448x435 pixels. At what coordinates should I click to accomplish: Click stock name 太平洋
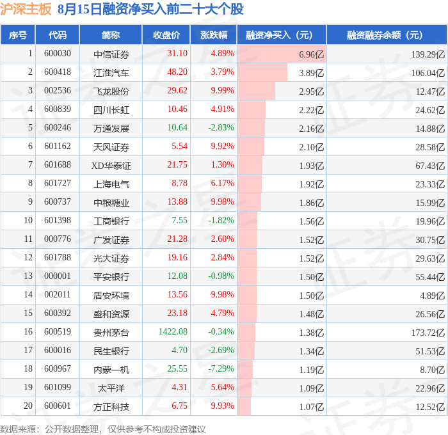coord(111,388)
